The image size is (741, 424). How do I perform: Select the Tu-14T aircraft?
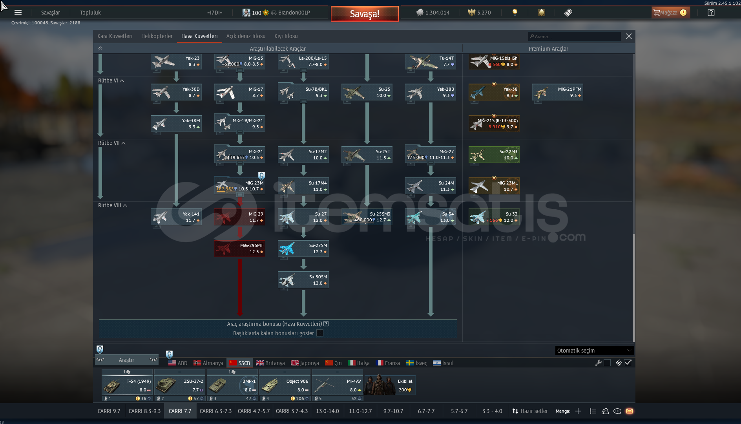(431, 62)
